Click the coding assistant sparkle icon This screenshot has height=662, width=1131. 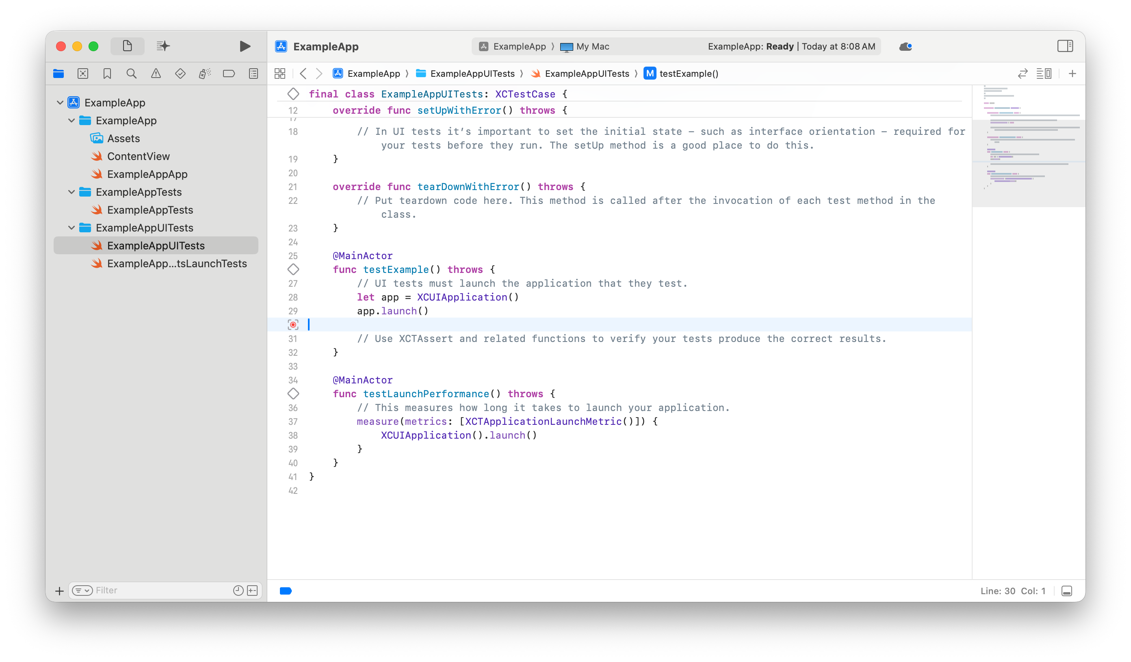[x=163, y=46]
